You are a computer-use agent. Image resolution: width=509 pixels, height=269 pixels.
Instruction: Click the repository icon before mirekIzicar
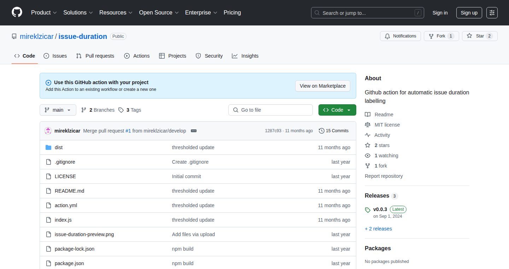point(14,36)
